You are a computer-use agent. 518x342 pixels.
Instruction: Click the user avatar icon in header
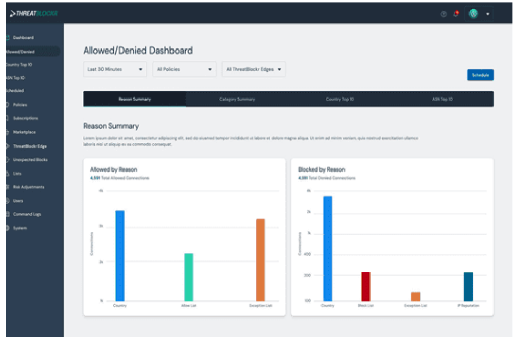(x=473, y=14)
